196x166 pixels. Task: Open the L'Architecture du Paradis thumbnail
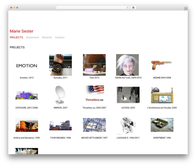[x=162, y=95]
